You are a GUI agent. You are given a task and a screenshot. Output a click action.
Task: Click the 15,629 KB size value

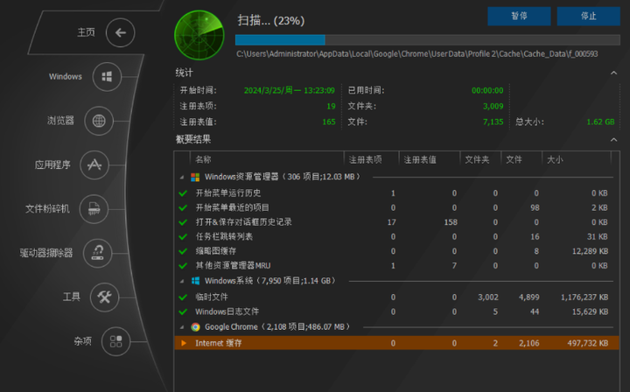(590, 311)
